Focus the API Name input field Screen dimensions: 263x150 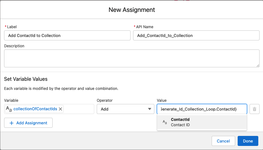tap(196, 35)
